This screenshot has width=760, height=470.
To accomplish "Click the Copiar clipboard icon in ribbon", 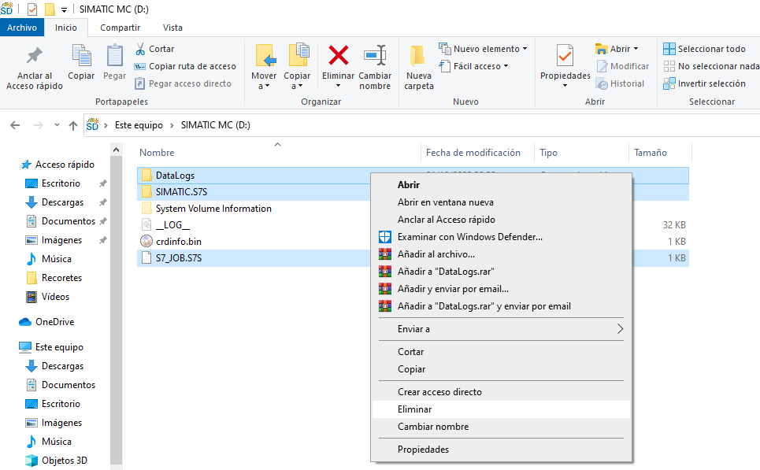I will (81, 62).
